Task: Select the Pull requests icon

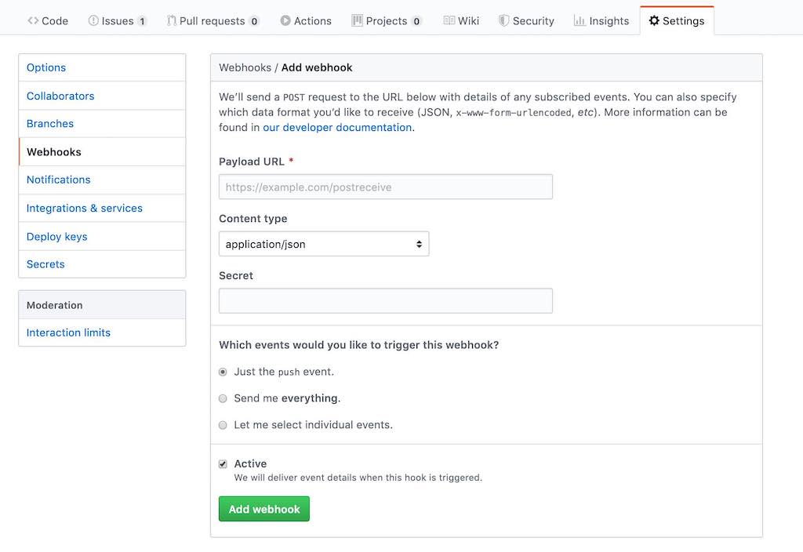Action: tap(171, 20)
